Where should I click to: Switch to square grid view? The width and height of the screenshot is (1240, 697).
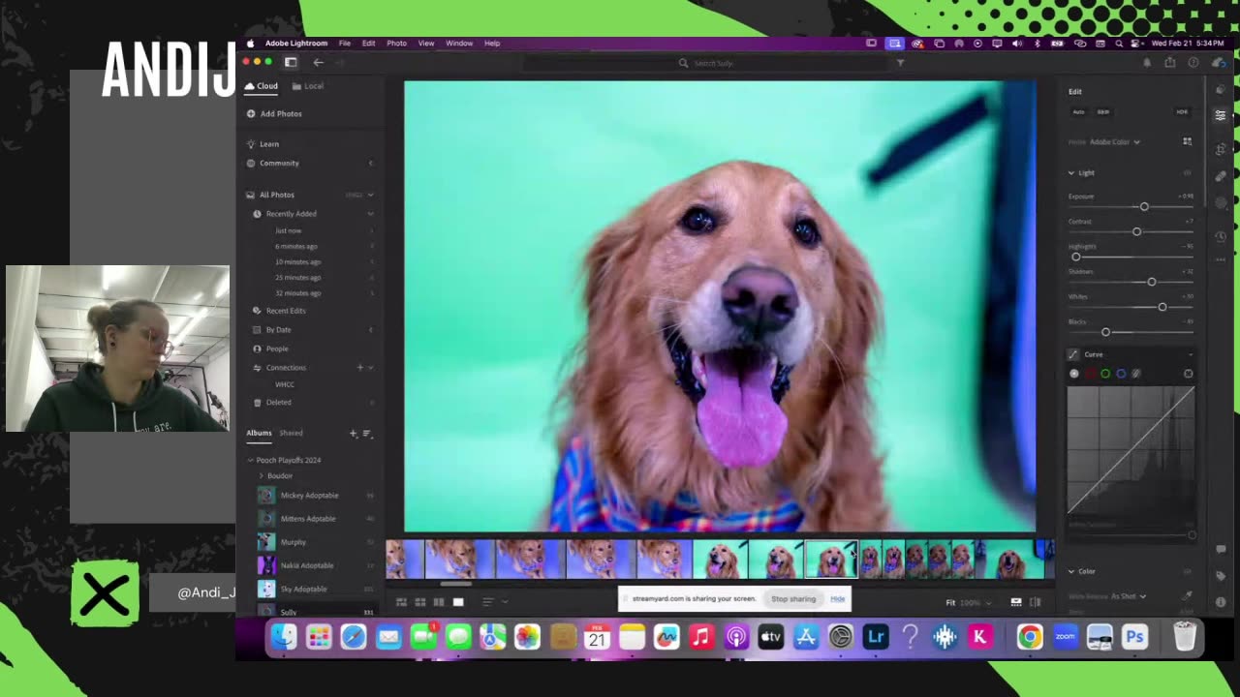[420, 602]
